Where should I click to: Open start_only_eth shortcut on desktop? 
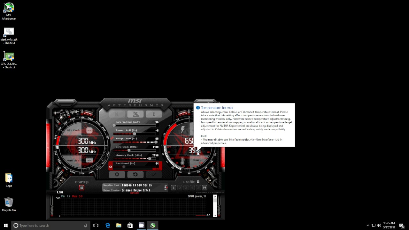point(9,36)
